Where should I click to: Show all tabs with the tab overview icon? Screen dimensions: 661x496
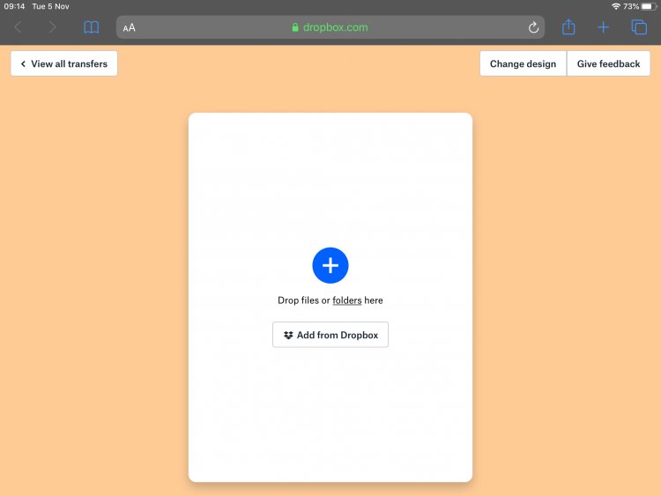[639, 27]
